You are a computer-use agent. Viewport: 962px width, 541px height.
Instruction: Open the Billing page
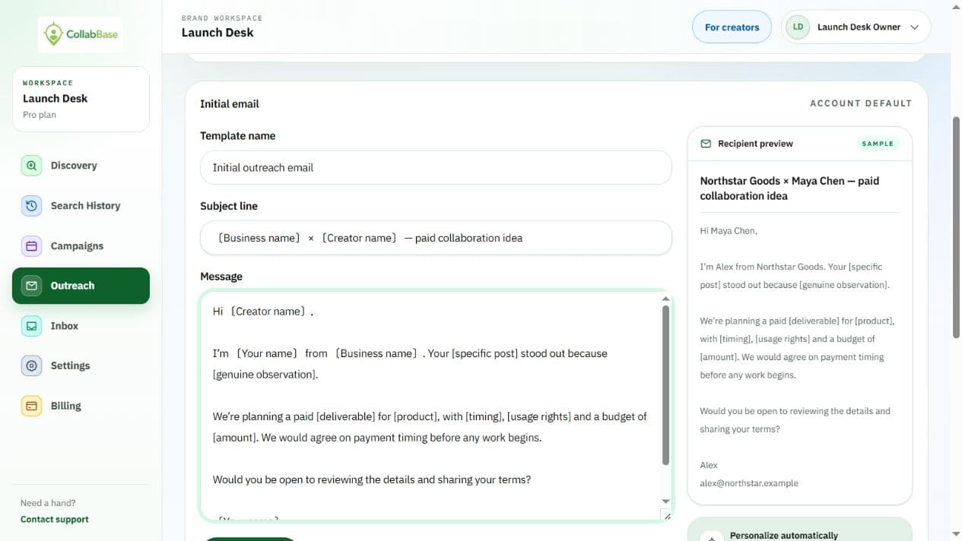[x=81, y=406]
